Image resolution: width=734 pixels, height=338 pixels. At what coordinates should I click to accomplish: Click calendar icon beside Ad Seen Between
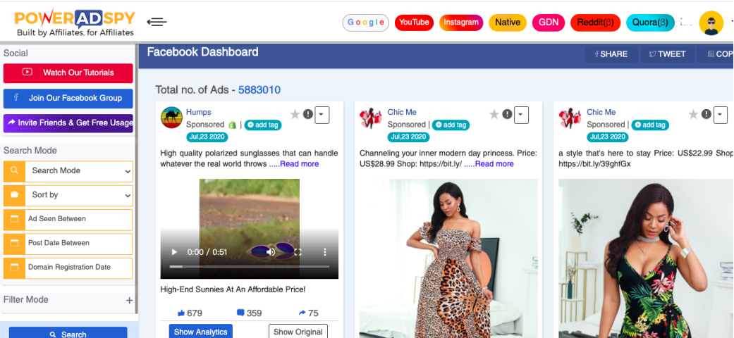[x=14, y=219]
